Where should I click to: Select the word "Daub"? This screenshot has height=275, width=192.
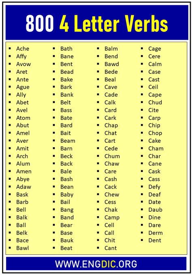(155, 210)
